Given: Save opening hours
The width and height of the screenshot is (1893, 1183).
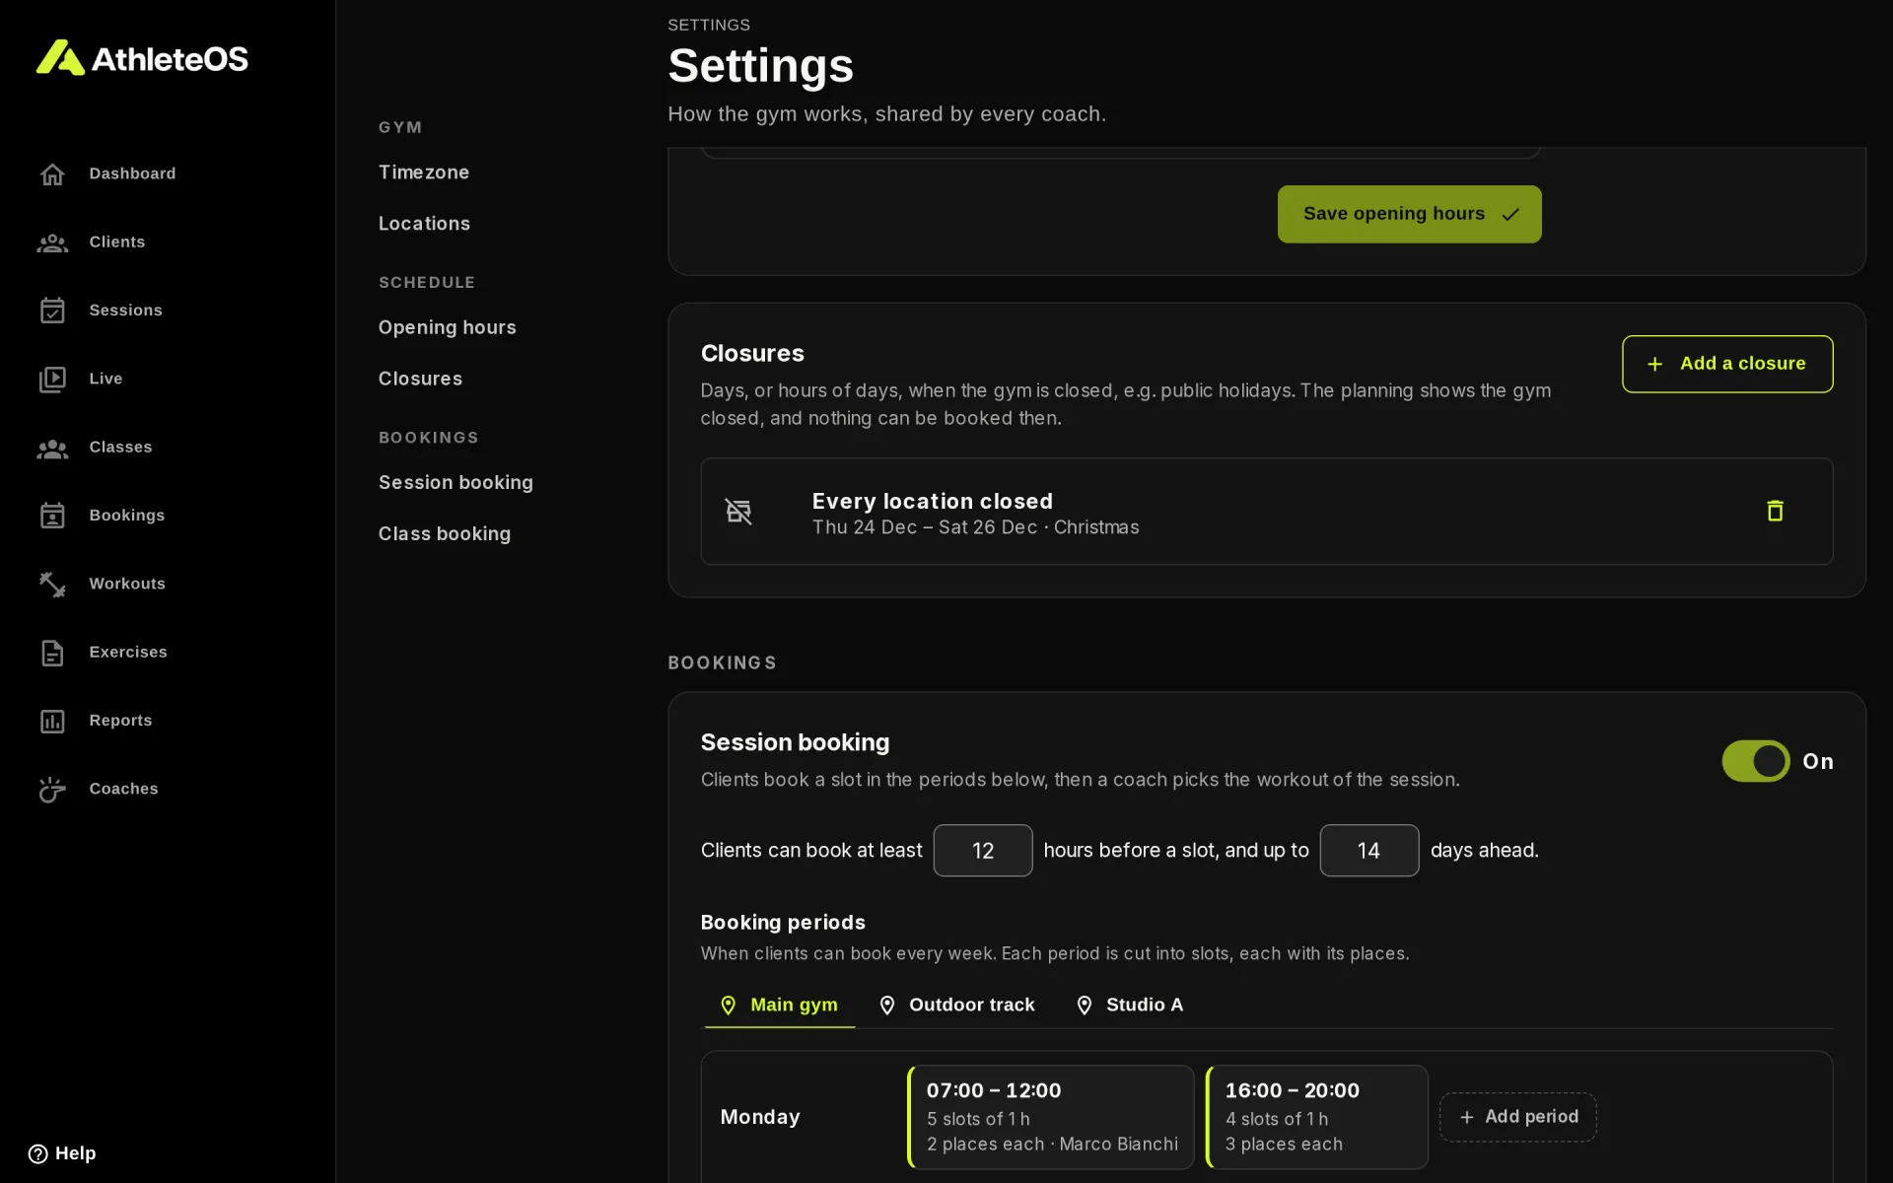Looking at the screenshot, I should (1409, 214).
